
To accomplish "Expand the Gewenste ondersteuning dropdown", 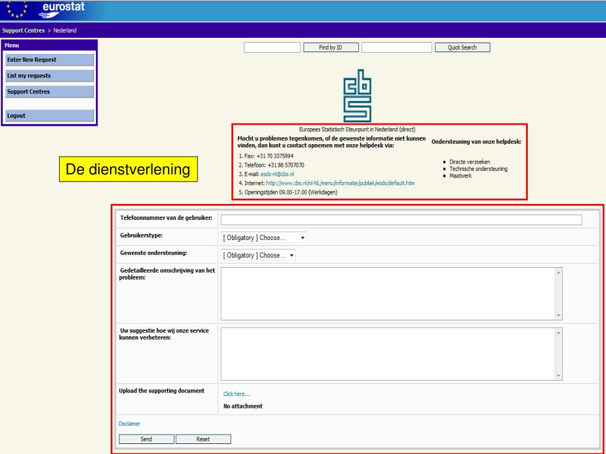I will pos(258,255).
